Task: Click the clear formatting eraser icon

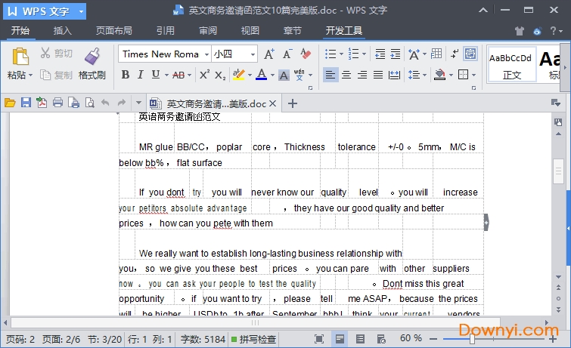Action: 306,54
